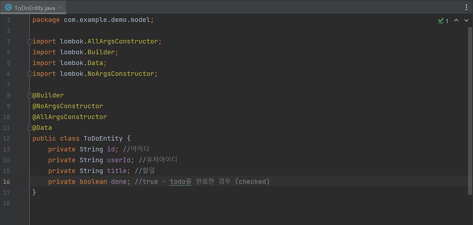
Task: Click the Java class icon on the ToDoEntity.java tab
Action: (8, 7)
